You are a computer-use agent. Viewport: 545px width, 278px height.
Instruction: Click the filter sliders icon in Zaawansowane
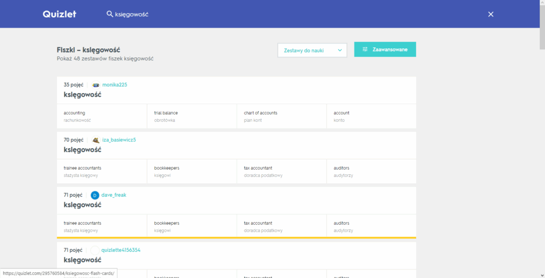point(365,49)
